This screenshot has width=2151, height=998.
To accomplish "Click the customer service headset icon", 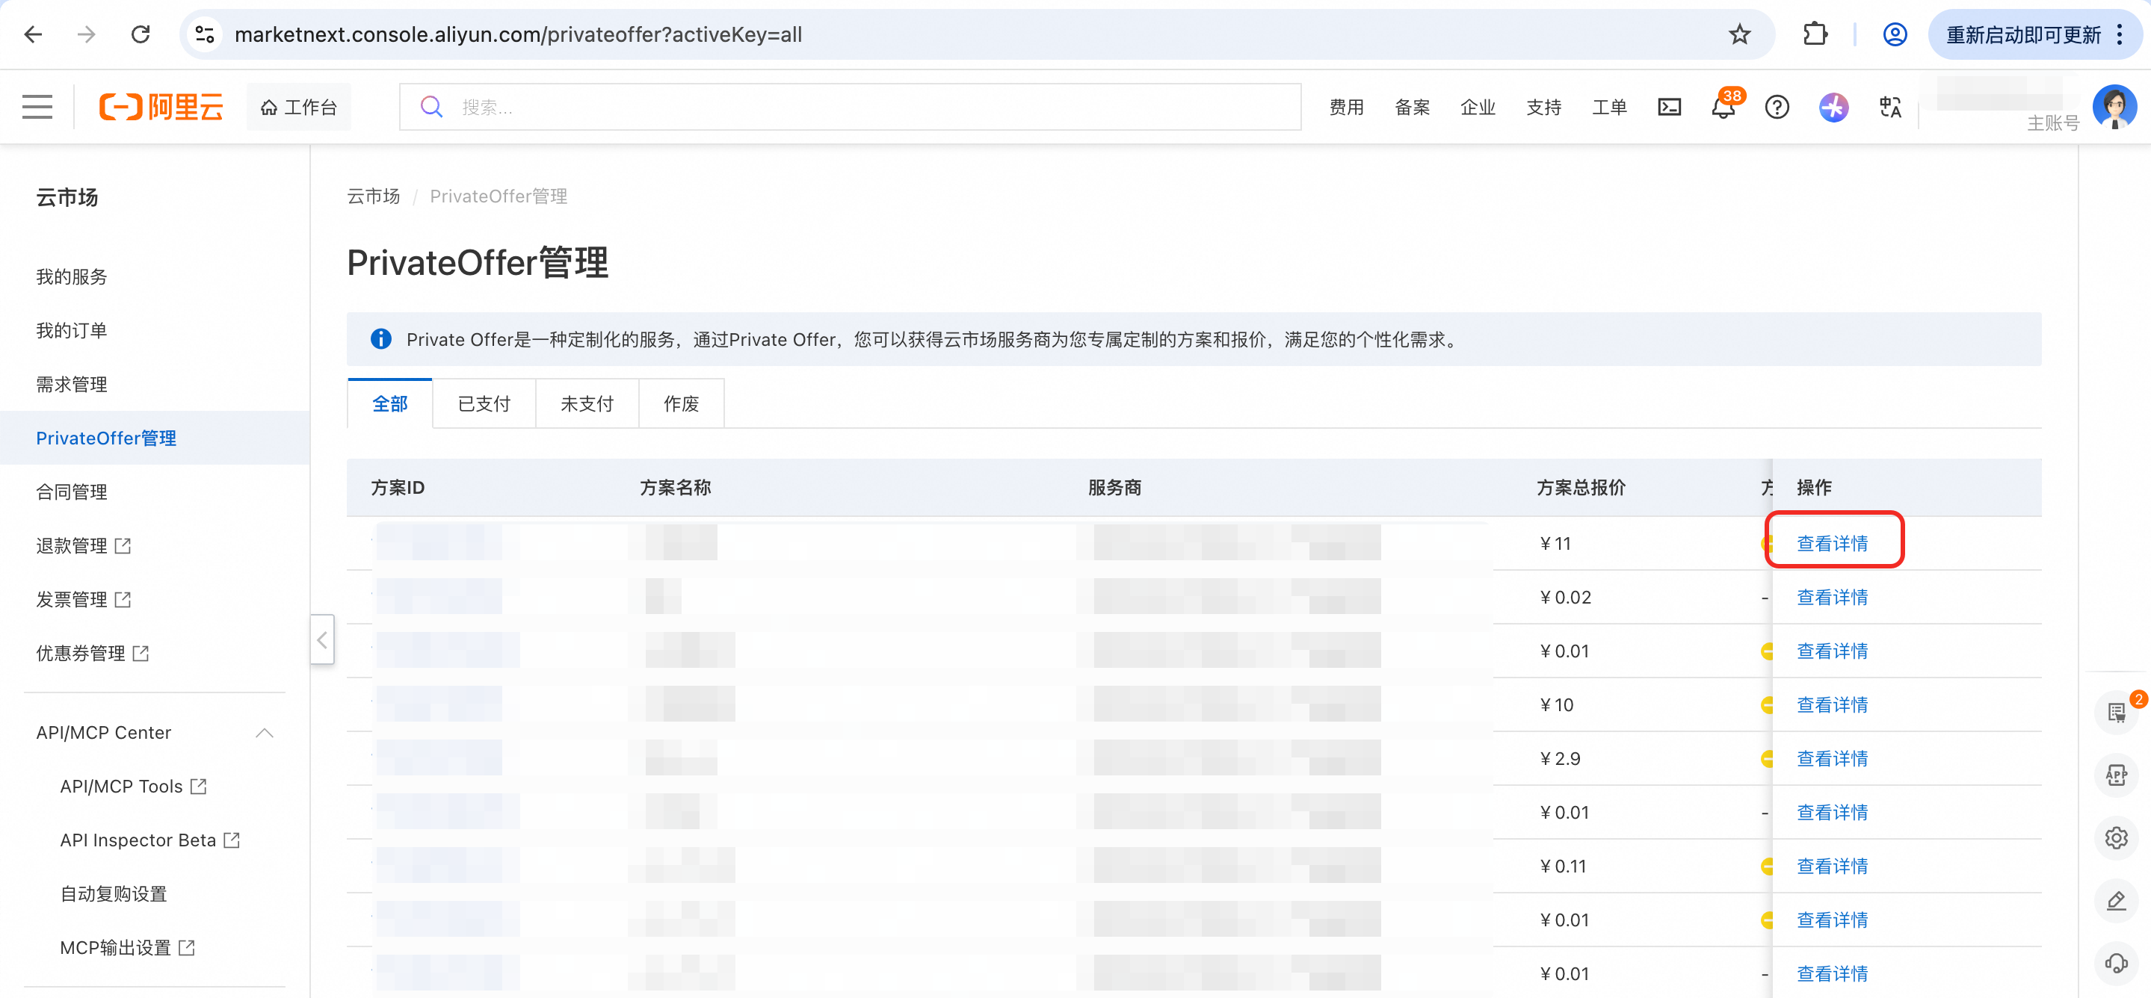I will [x=2115, y=963].
